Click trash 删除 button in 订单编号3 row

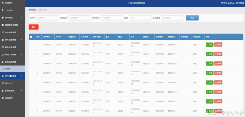click(x=218, y=92)
